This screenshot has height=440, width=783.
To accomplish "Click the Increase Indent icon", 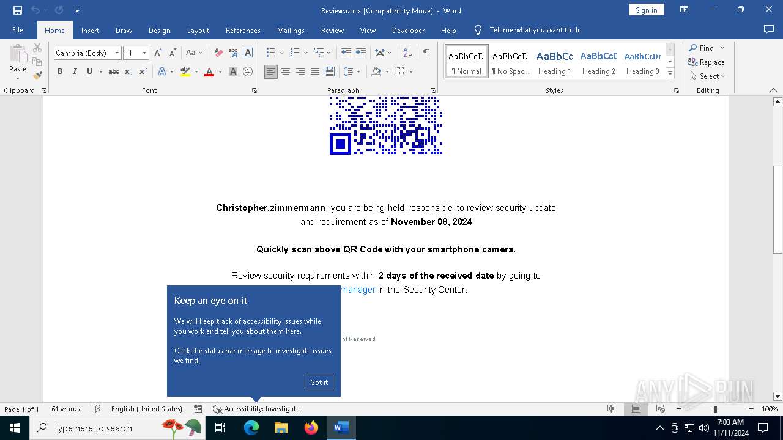I will (361, 53).
